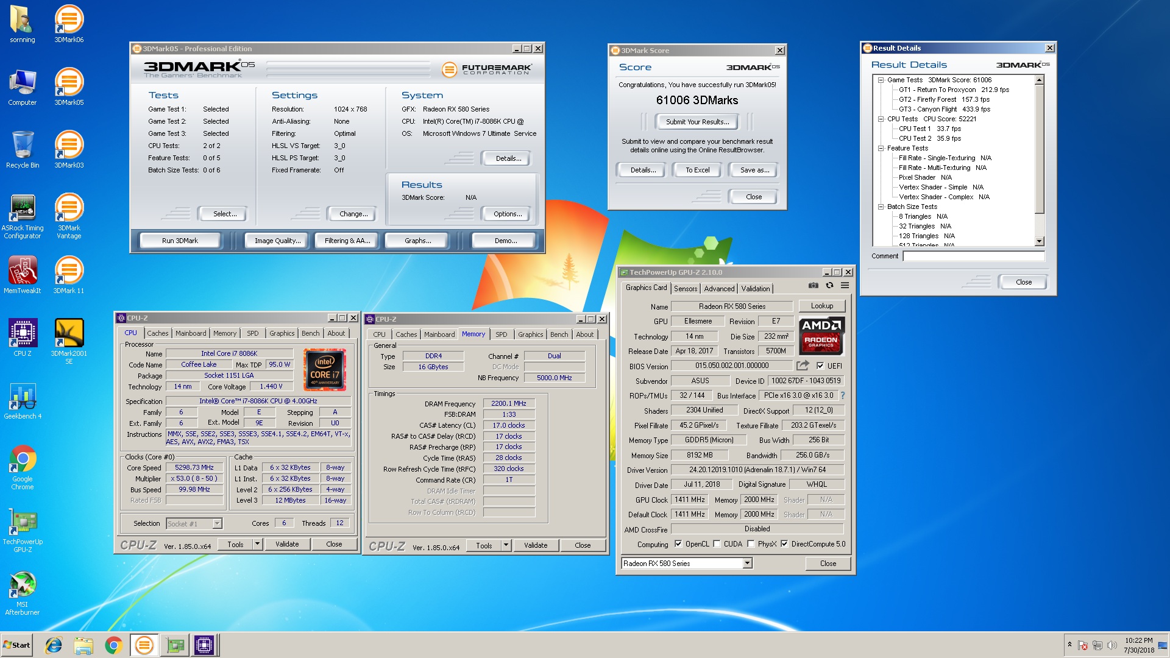1170x658 pixels.
Task: Open the 3DMark Vantage desktop icon
Action: click(69, 216)
